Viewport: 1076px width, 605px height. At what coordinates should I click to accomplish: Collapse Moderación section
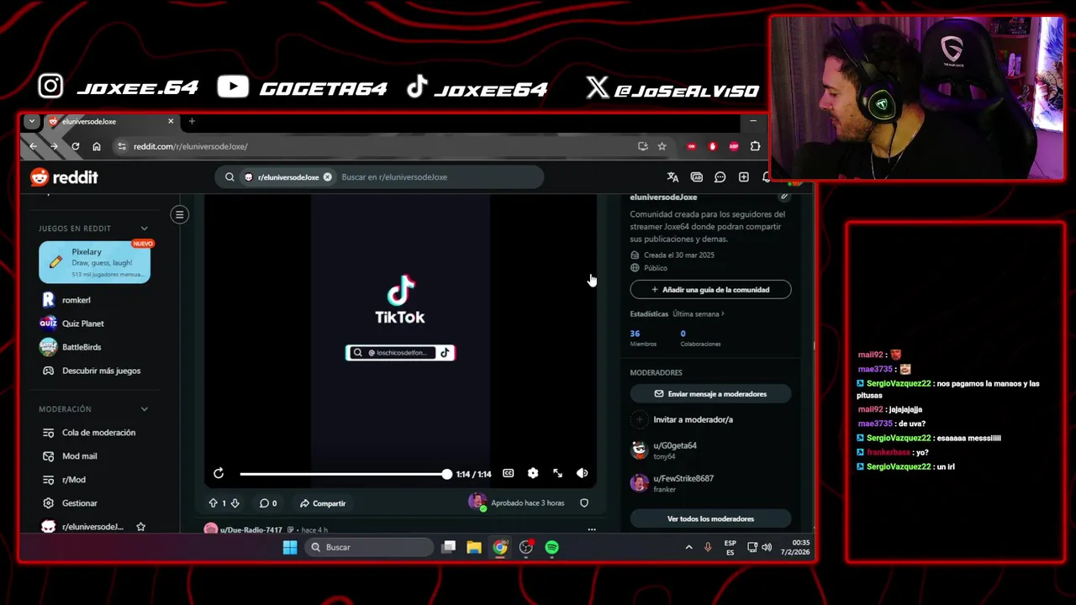point(145,409)
